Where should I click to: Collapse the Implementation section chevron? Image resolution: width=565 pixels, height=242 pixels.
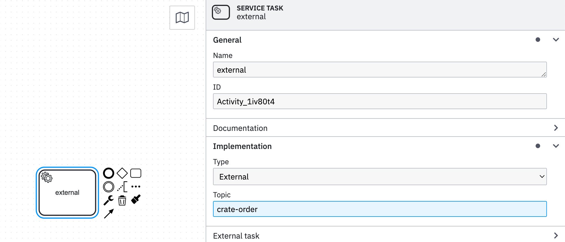click(556, 146)
